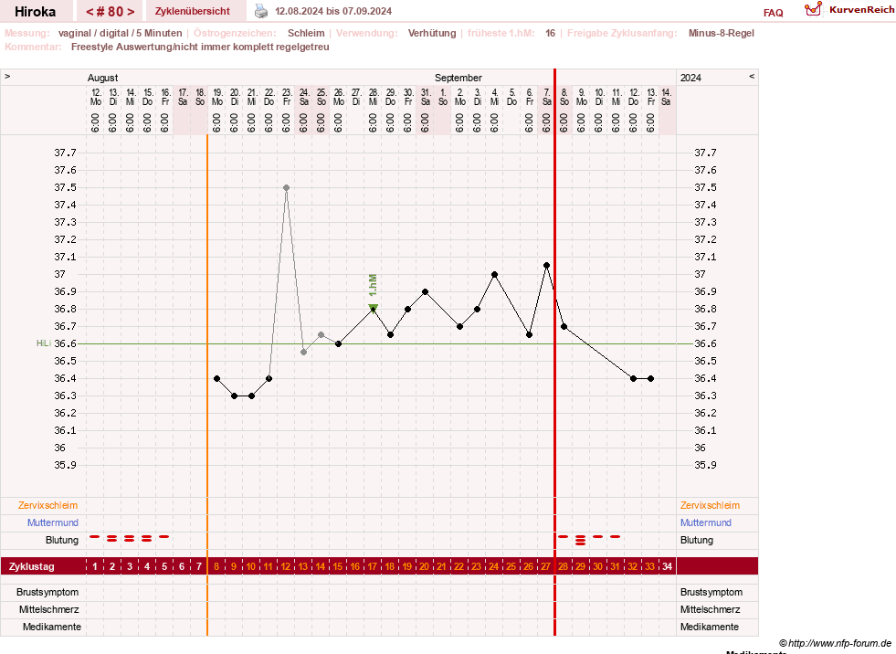Click the bleeding mark on cycle day 1
Image resolution: width=896 pixels, height=654 pixels.
pos(95,537)
